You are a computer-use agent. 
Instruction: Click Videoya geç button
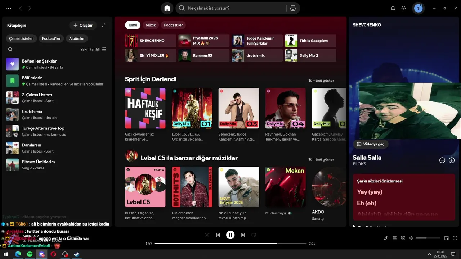pos(371,144)
